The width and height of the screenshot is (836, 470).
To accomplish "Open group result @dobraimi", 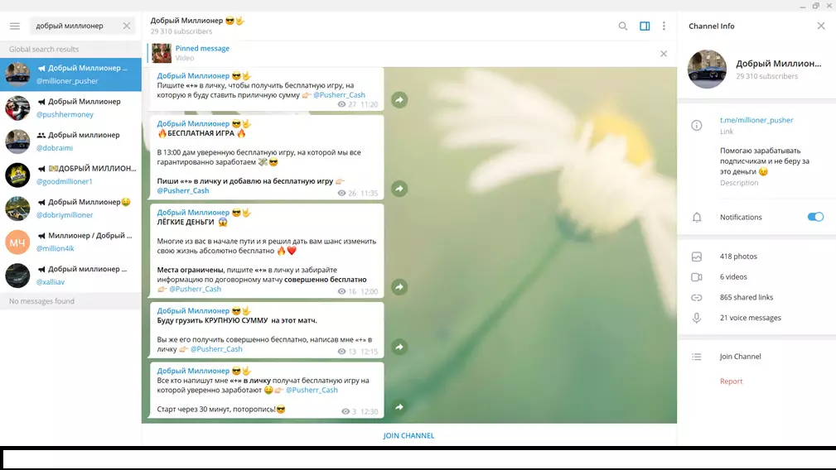I will (x=70, y=141).
